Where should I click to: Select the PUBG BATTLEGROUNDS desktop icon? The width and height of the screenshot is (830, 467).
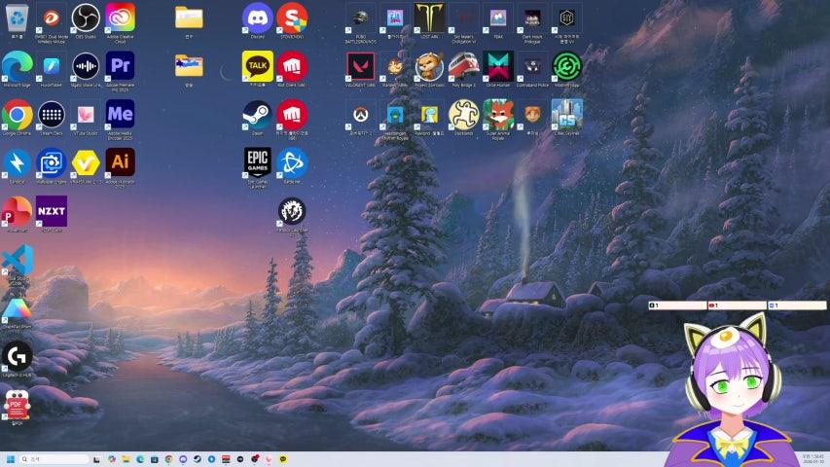pyautogui.click(x=360, y=18)
